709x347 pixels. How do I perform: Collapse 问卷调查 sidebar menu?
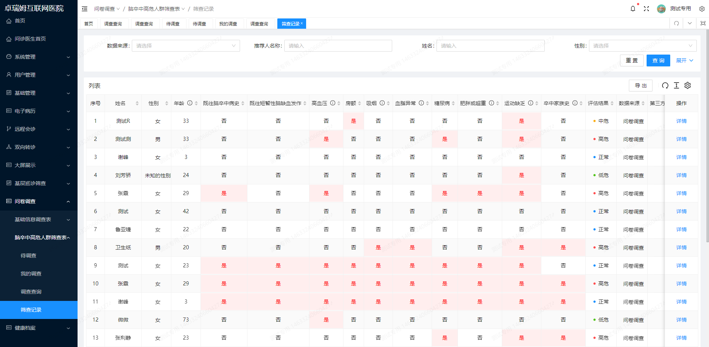[39, 201]
